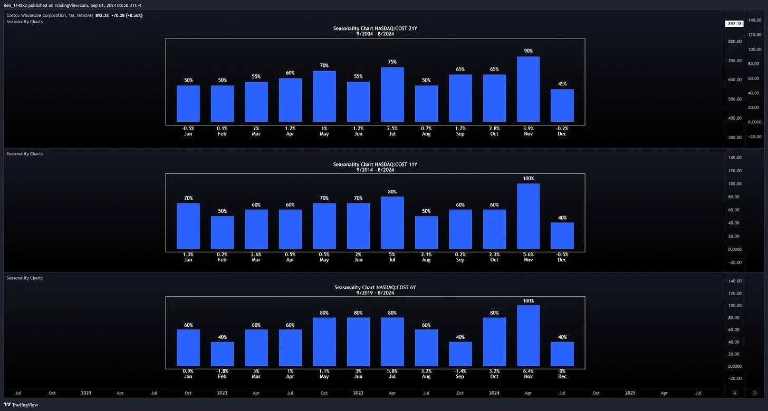Select Seasonality Charts label in top pane
The height and width of the screenshot is (411, 768).
24,22
